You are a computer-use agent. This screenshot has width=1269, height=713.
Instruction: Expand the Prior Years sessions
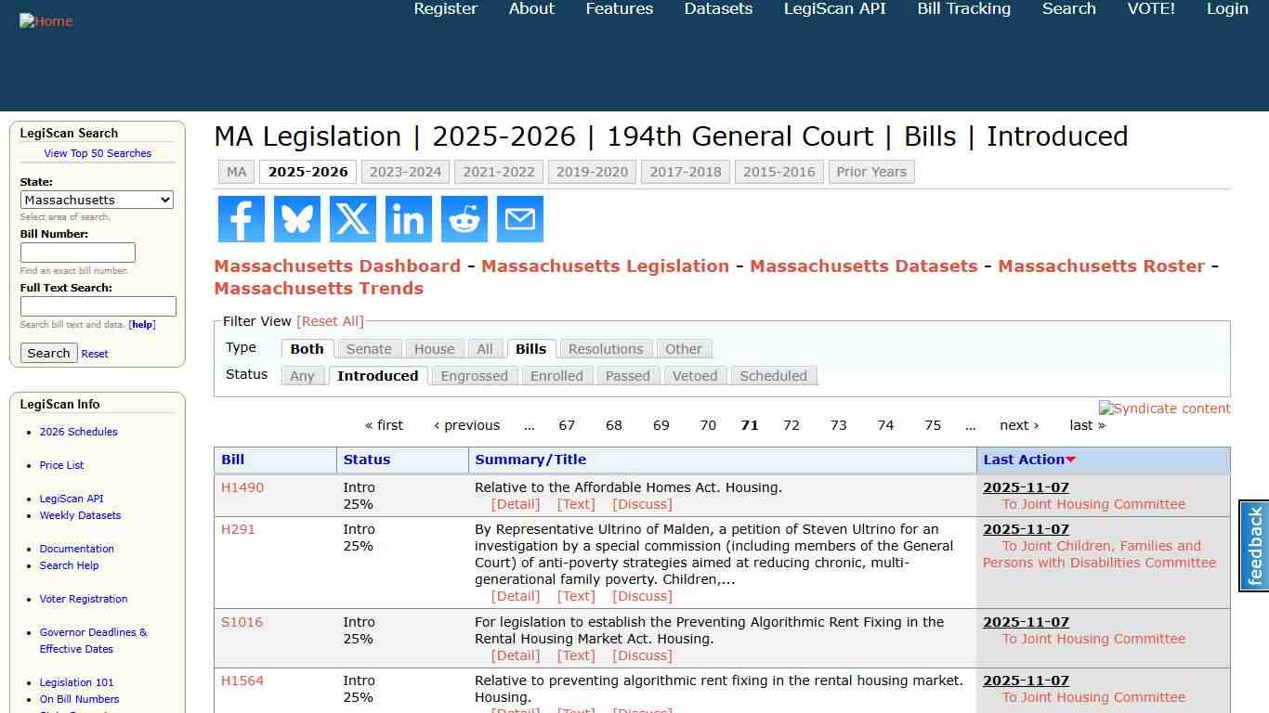[871, 171]
